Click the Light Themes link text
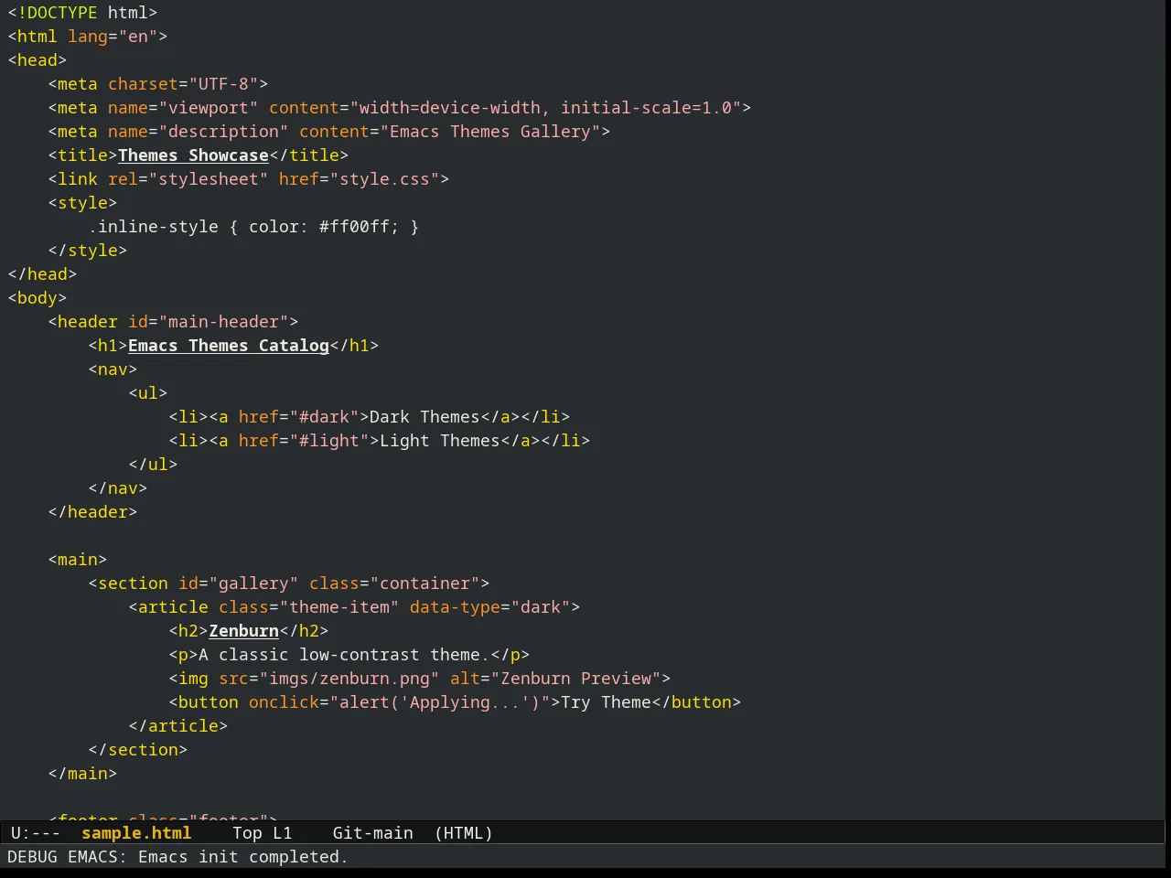Image resolution: width=1171 pixels, height=878 pixels. click(x=440, y=441)
